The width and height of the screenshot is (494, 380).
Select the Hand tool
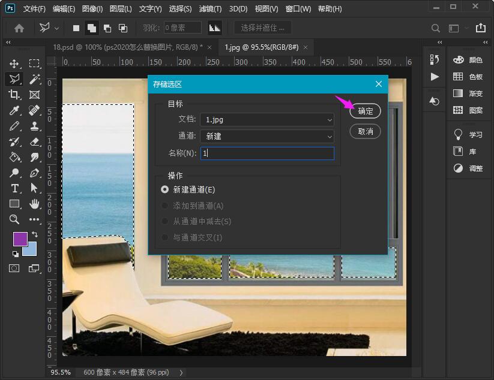pyautogui.click(x=34, y=204)
